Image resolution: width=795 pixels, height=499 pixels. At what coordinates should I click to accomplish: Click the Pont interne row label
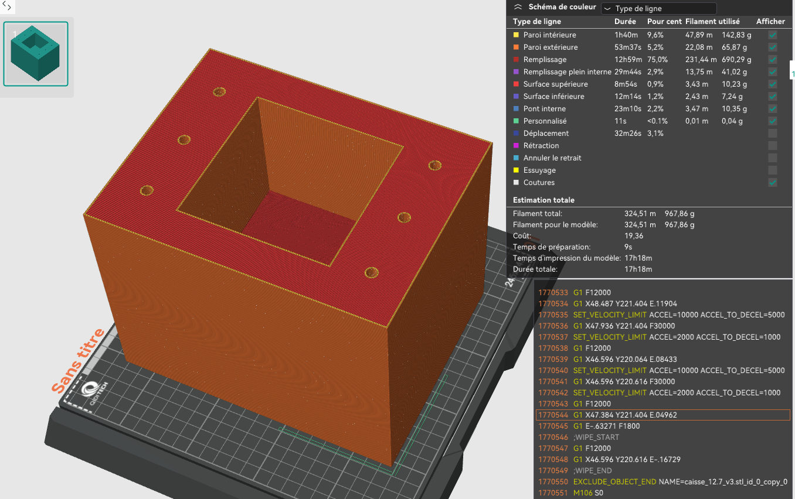point(545,109)
